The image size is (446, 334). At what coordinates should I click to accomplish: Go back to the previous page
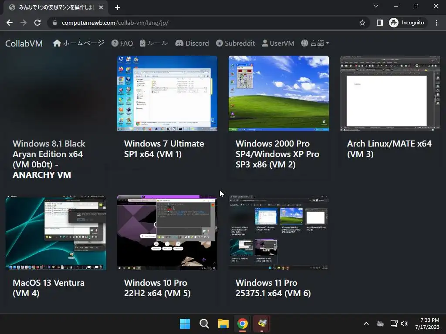[x=10, y=23]
